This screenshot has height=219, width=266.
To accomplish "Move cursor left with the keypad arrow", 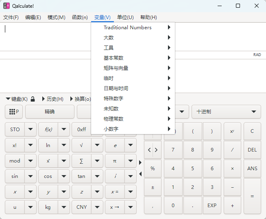I will (149, 150).
